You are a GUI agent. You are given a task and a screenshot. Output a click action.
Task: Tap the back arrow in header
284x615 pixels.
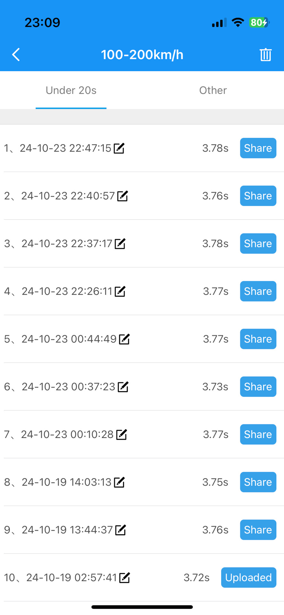pyautogui.click(x=16, y=54)
